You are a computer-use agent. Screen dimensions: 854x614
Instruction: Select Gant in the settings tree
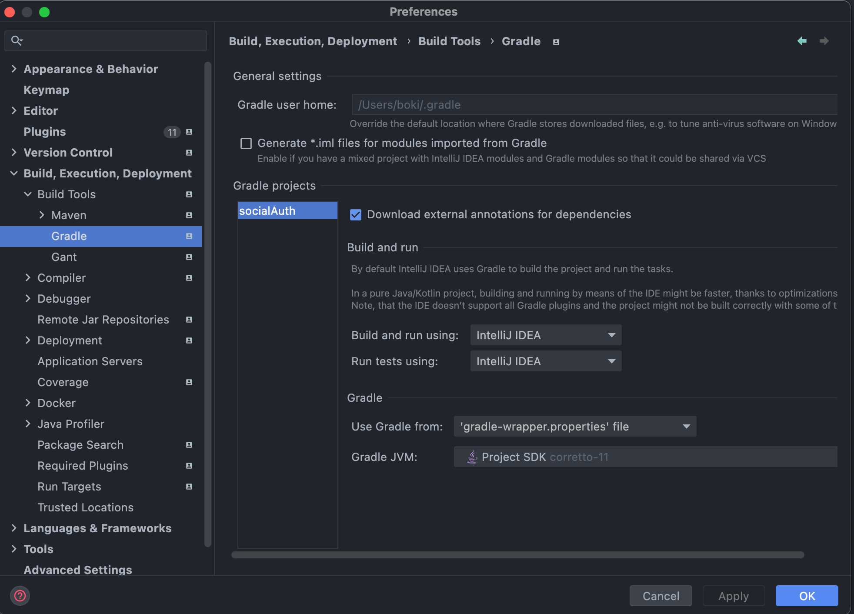[64, 257]
